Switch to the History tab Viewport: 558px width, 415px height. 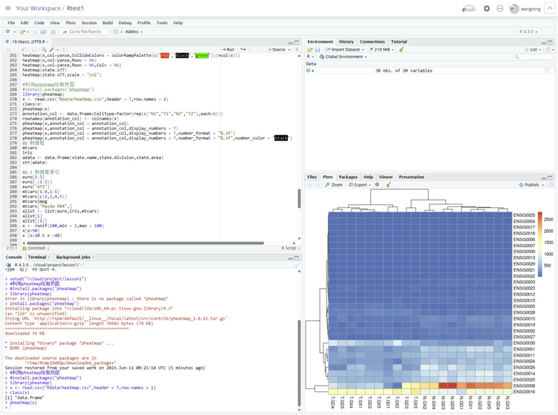tap(346, 41)
